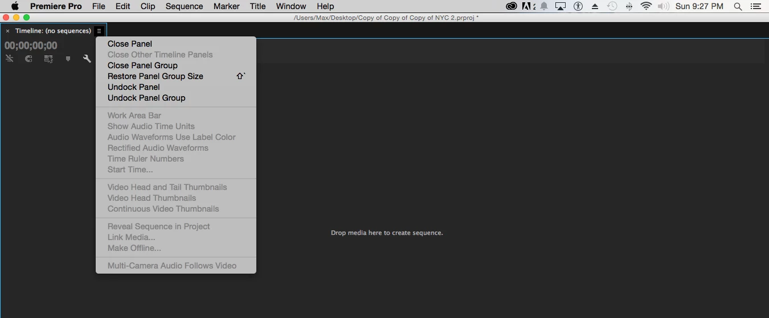Open the Window menu

(x=291, y=6)
